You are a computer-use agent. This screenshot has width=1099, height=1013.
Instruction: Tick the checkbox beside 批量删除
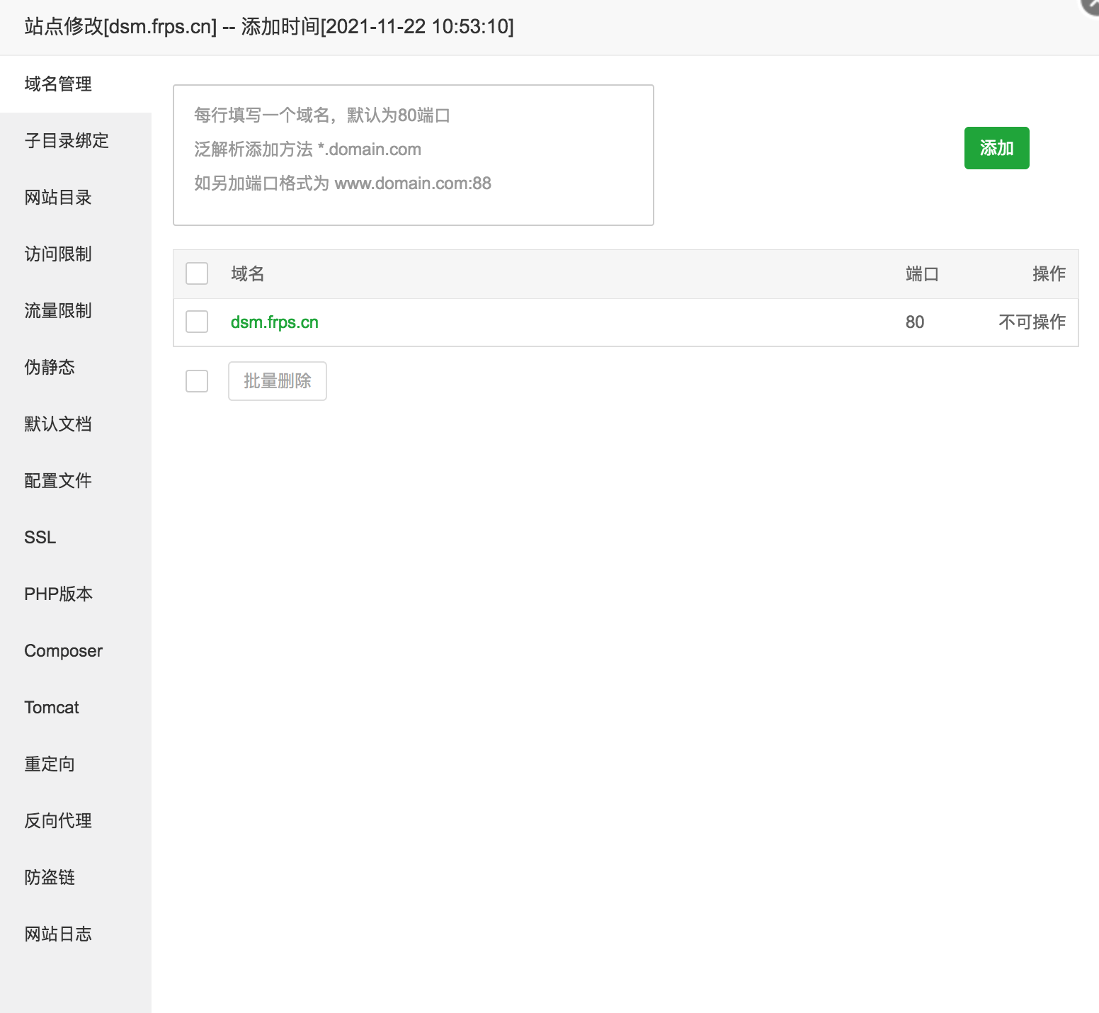point(196,381)
